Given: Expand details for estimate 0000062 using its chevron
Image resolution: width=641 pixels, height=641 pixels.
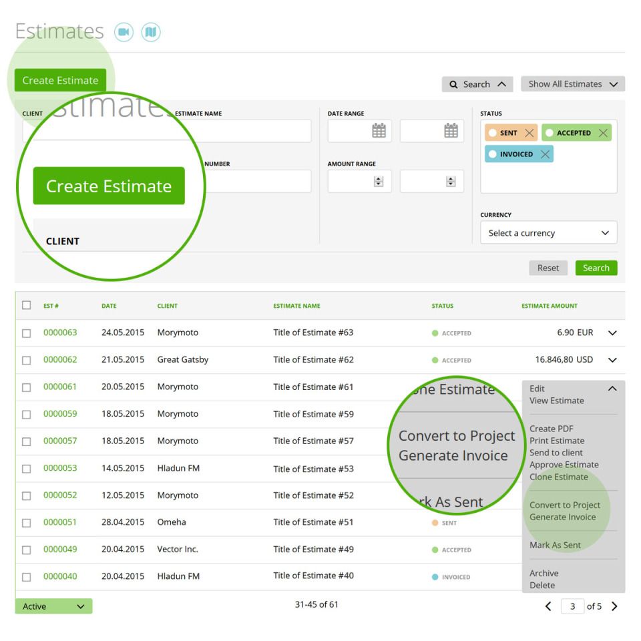Looking at the screenshot, I should [x=613, y=359].
